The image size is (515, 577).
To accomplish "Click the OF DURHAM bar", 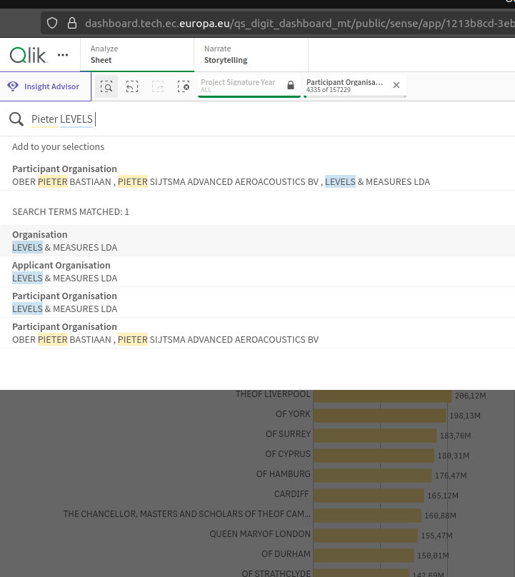I will point(364,556).
